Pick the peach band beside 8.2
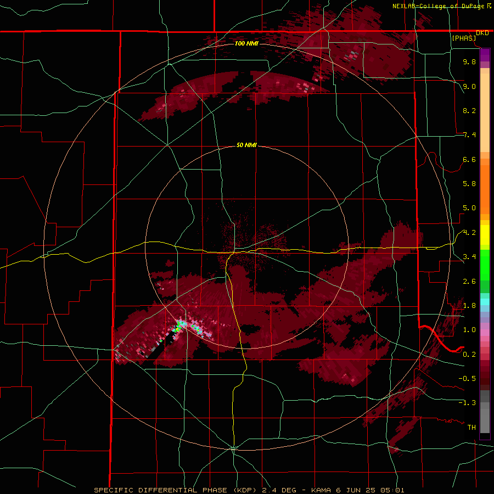This screenshot has width=494, height=494. (x=485, y=112)
